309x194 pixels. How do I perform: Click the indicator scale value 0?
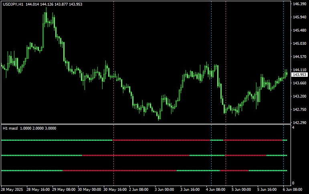click(293, 183)
